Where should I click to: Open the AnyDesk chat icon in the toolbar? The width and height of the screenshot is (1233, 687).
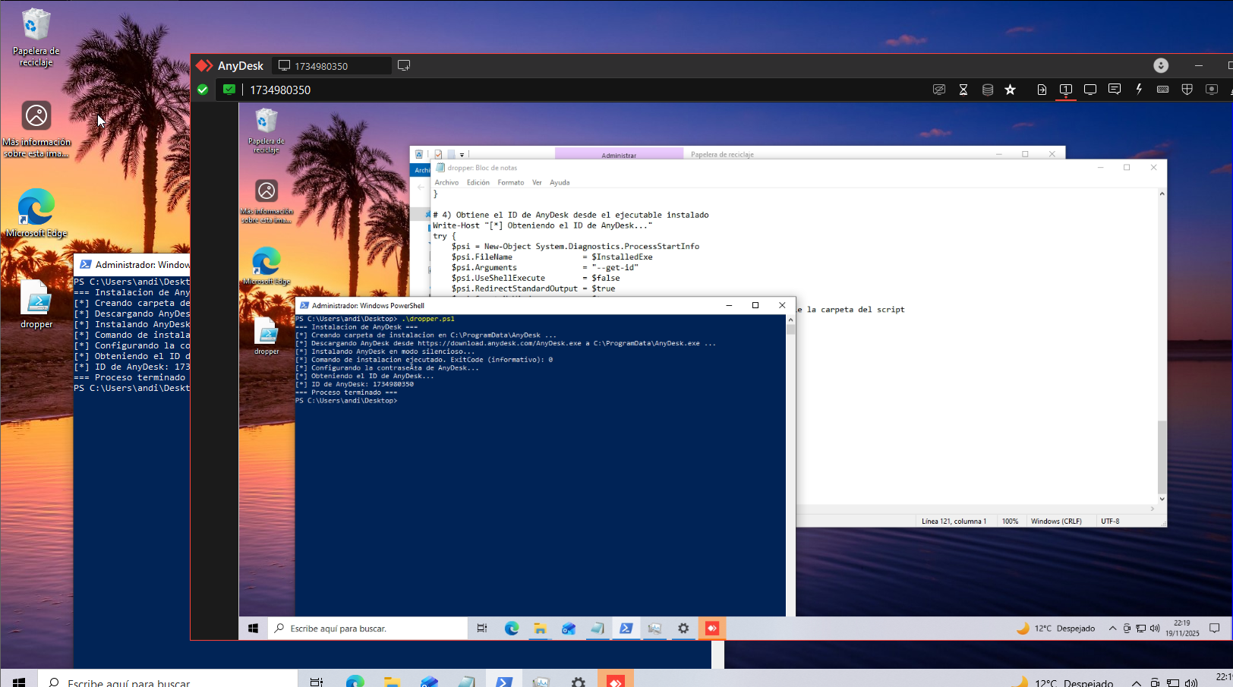point(1115,90)
